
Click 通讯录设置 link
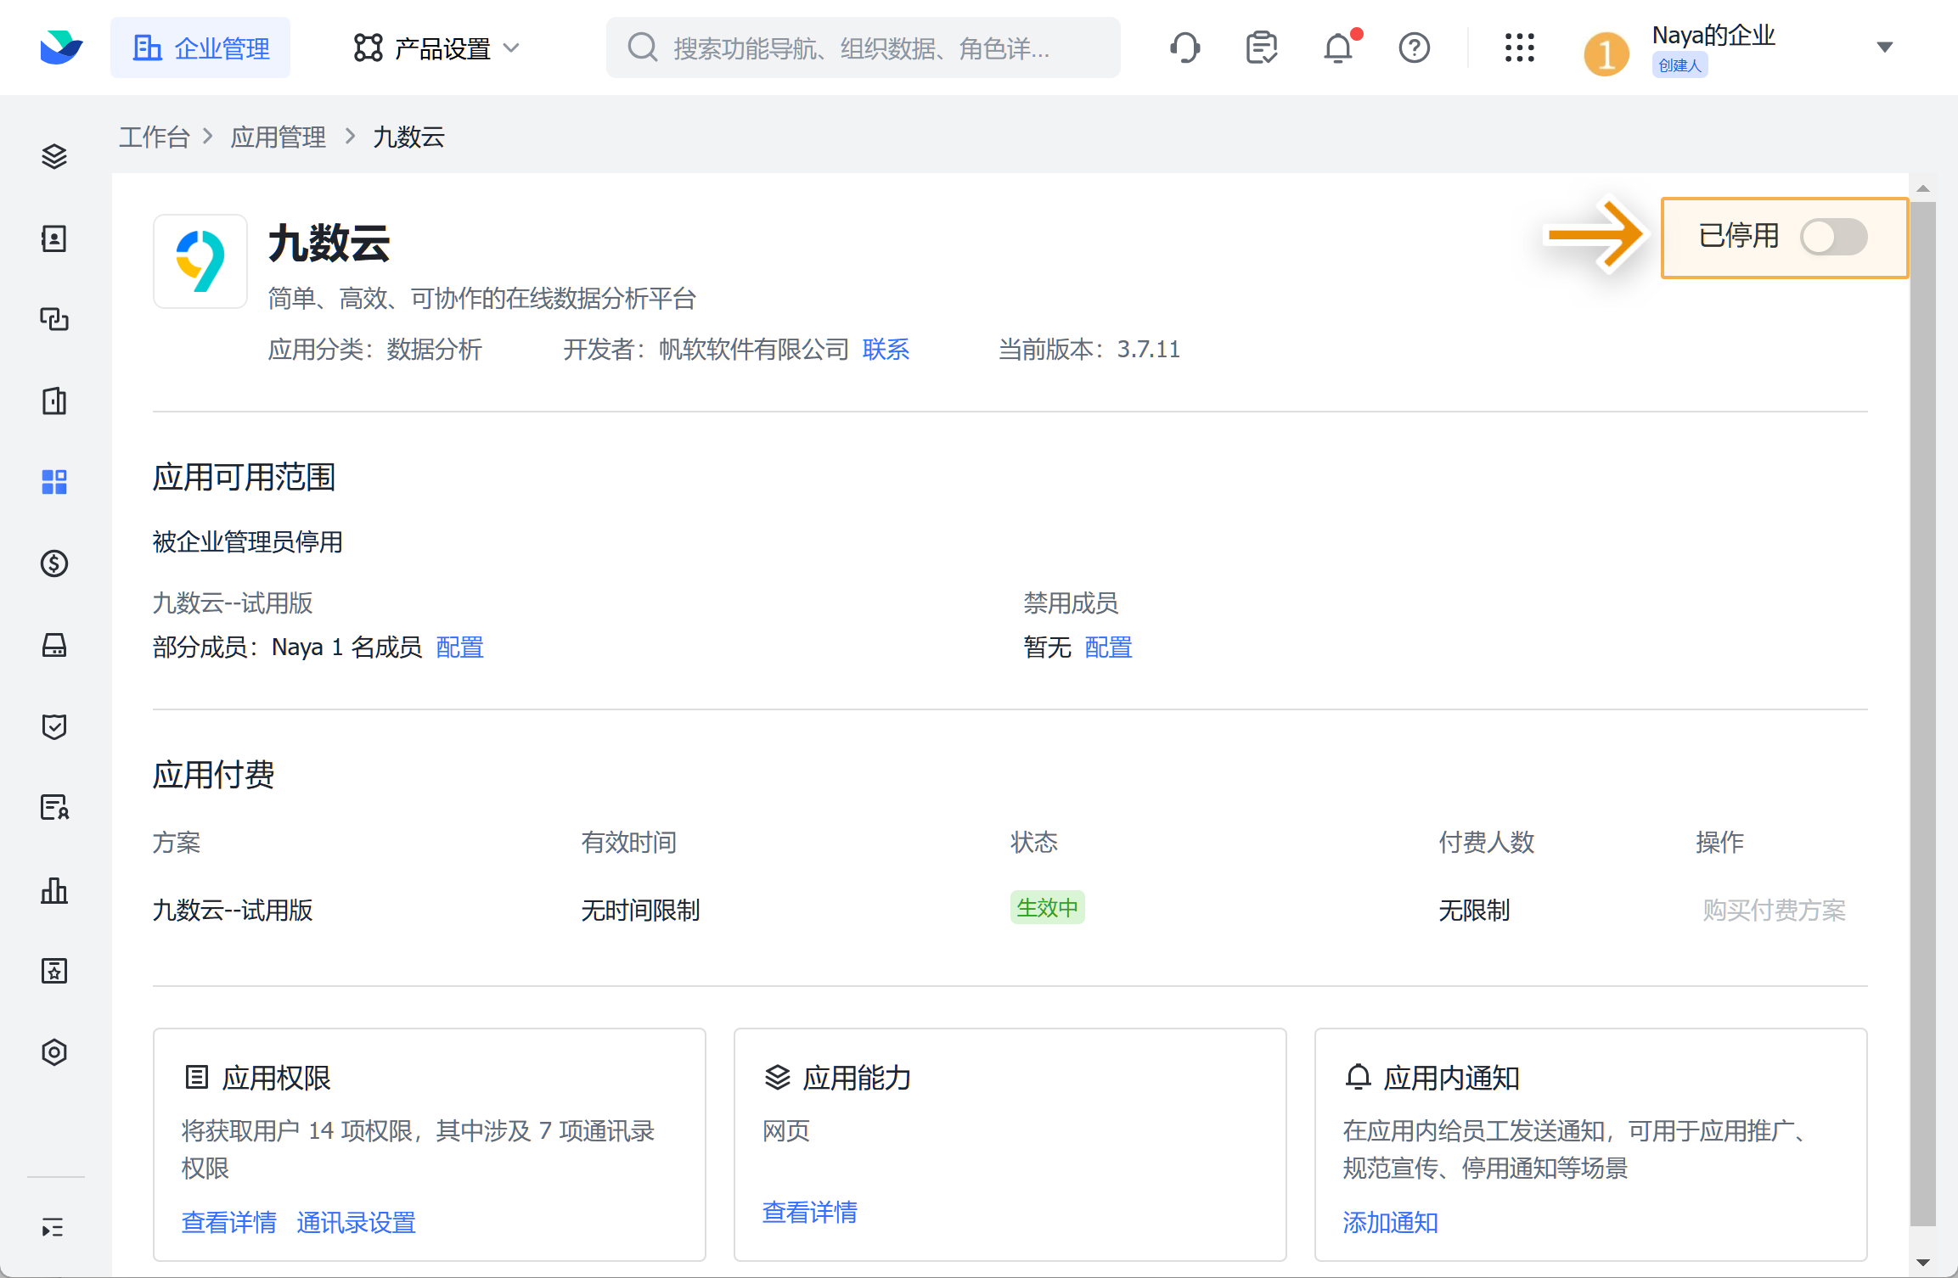[356, 1222]
